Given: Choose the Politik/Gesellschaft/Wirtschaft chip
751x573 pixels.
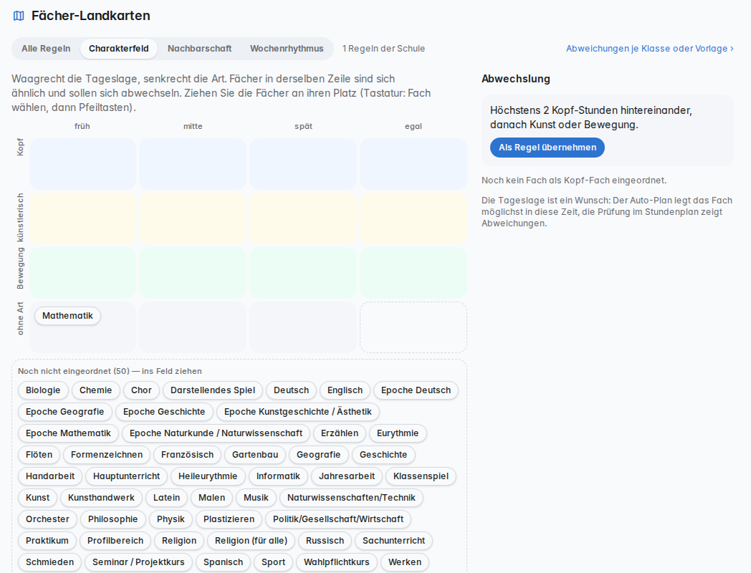Looking at the screenshot, I should coord(338,519).
